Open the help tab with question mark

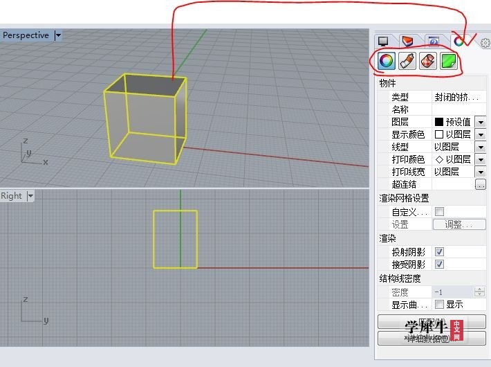434,41
